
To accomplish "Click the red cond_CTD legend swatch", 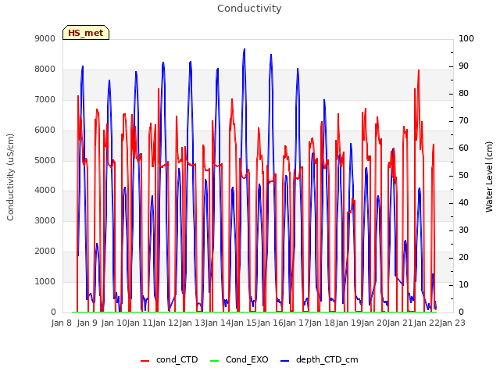I will point(145,361).
